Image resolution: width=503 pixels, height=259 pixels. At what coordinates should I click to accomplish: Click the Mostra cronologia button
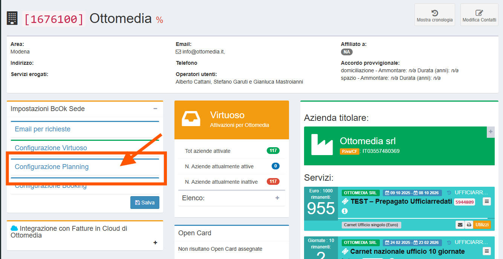434,15
